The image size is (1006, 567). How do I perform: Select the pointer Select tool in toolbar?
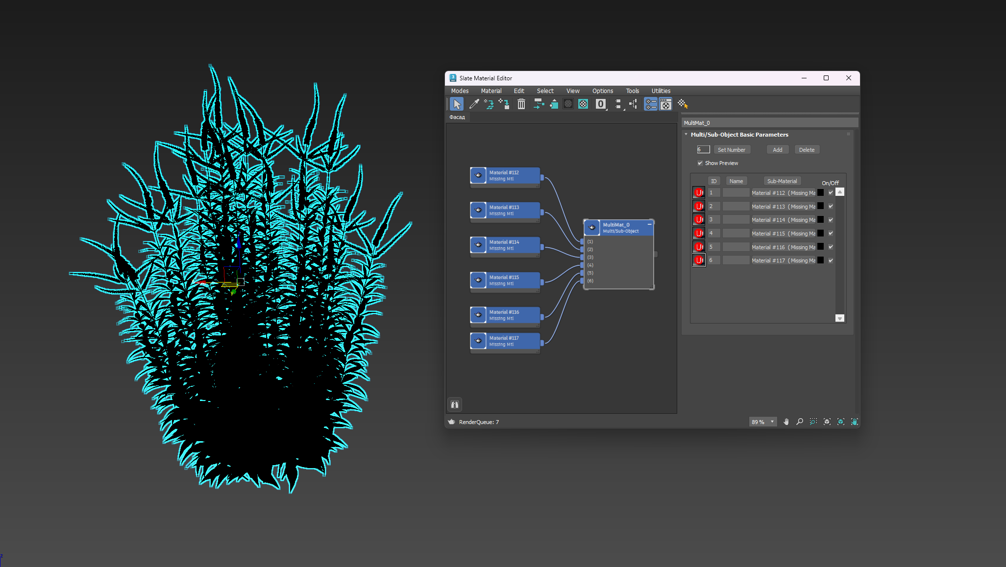(457, 104)
